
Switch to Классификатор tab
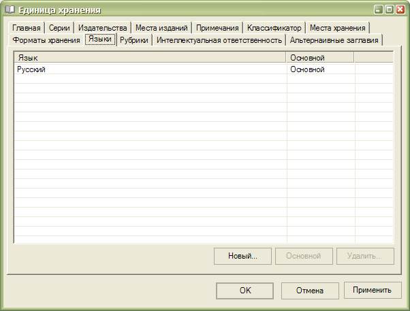pos(274,28)
